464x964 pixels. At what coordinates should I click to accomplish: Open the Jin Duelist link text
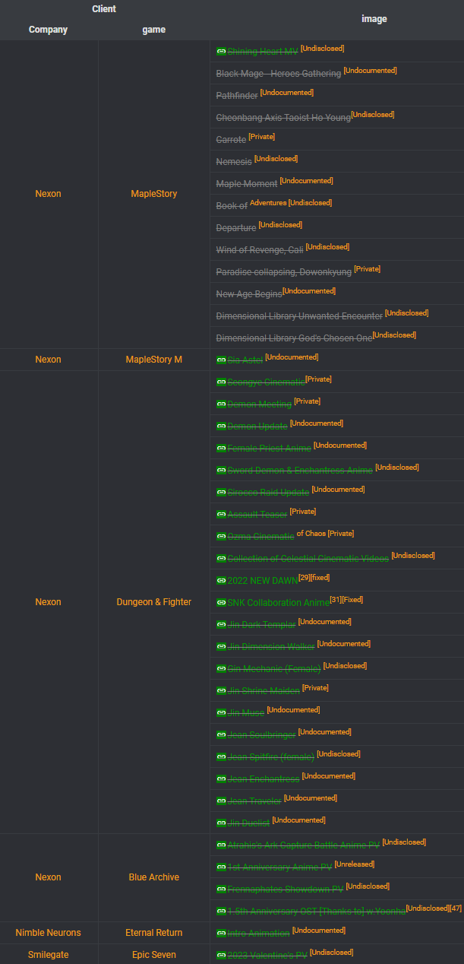(x=249, y=823)
